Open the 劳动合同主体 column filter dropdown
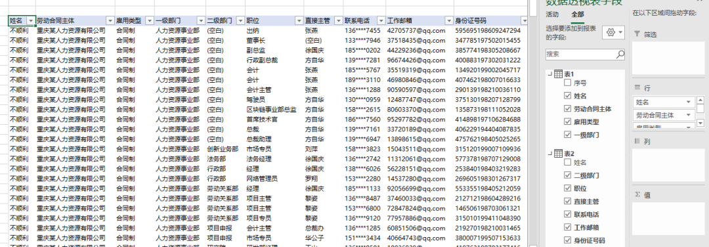 click(110, 21)
